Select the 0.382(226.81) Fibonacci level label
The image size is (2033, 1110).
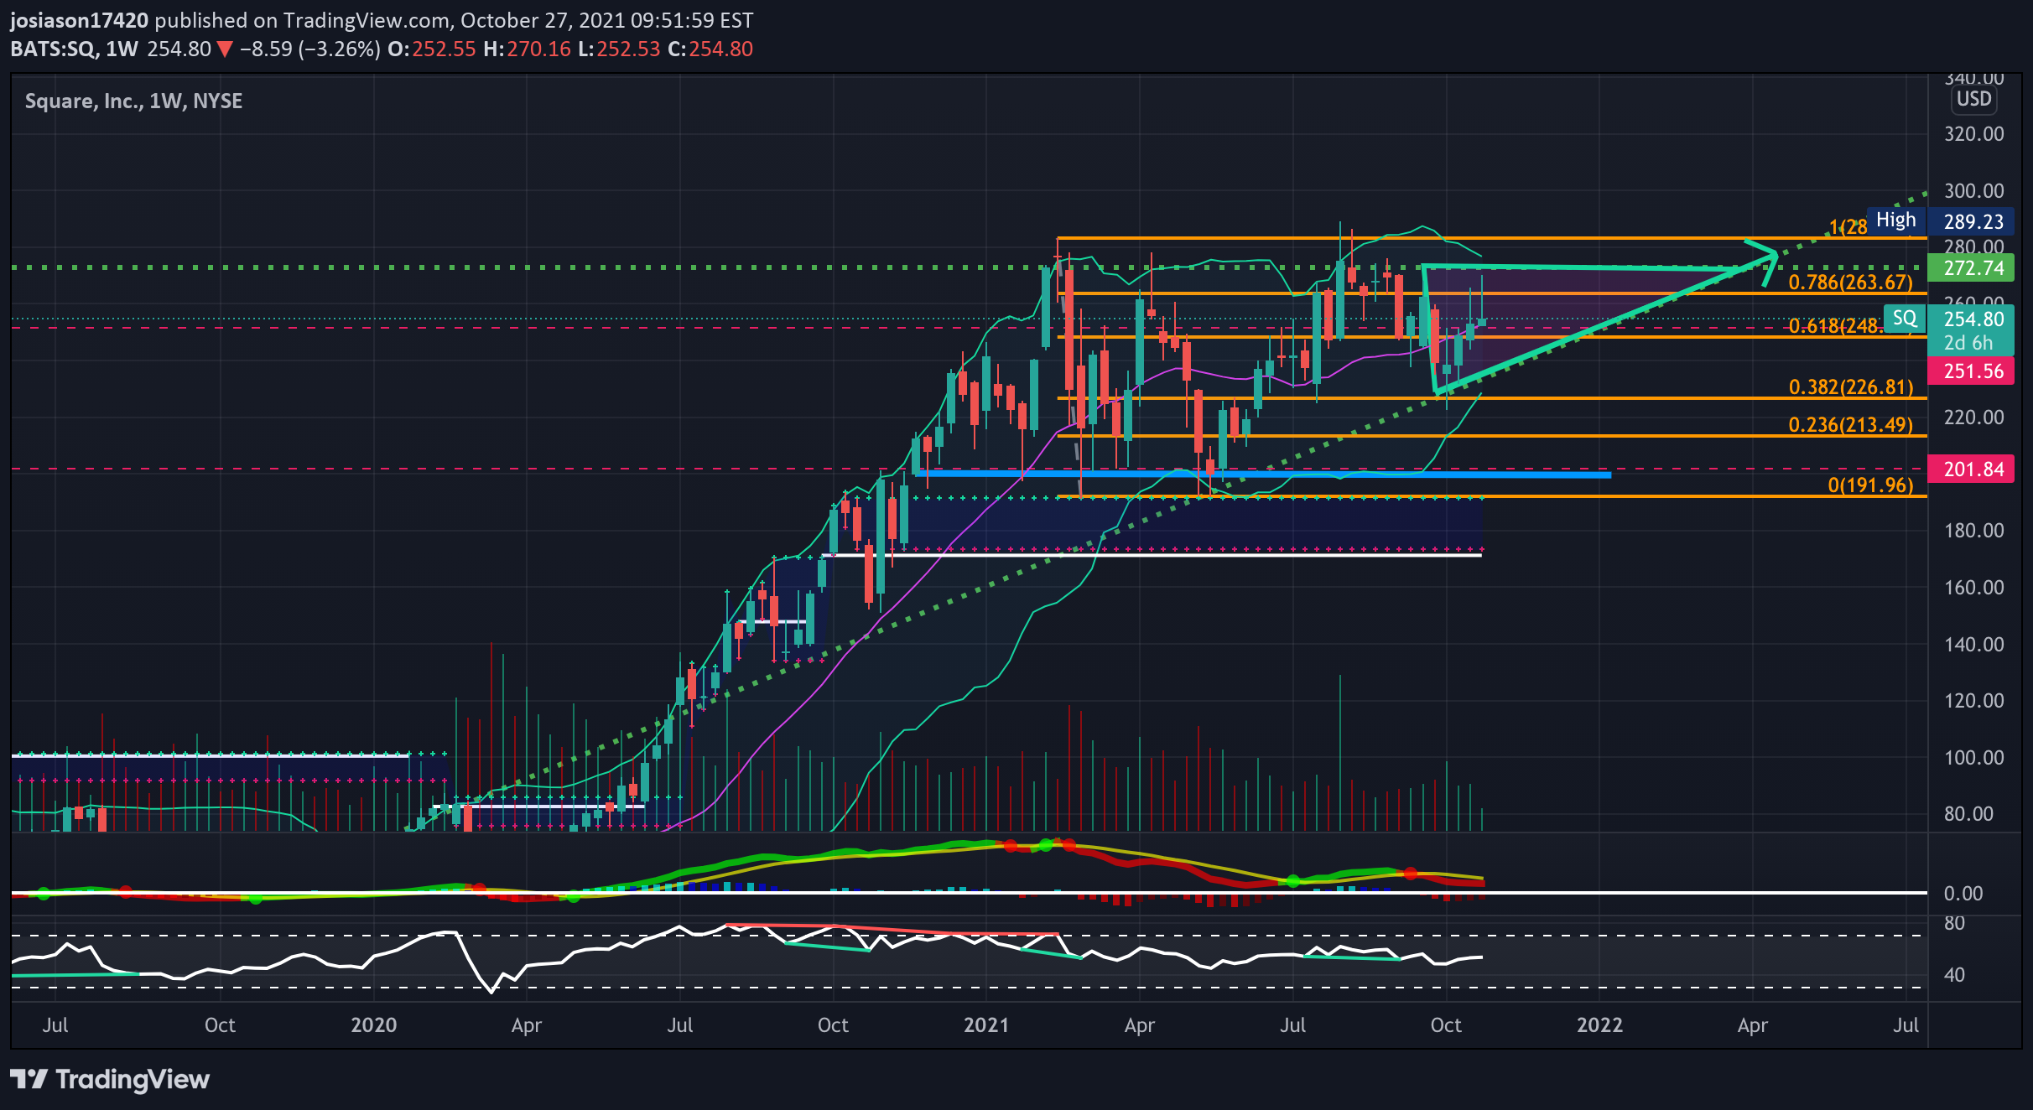1851,387
